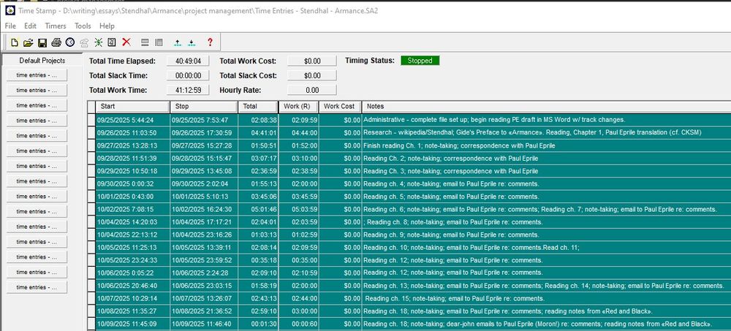Click the move-up arrow toolbar icon

point(177,42)
